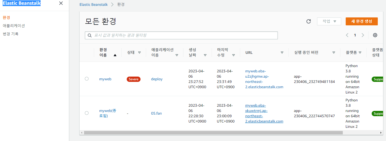Close the Elastic Beanstalk side panel
The width and height of the screenshot is (386, 141).
click(x=61, y=3)
